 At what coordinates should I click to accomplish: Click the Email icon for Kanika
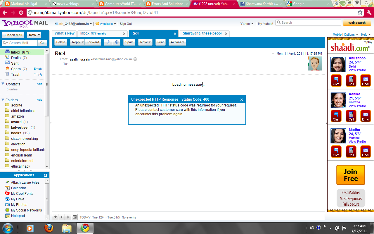[366, 116]
